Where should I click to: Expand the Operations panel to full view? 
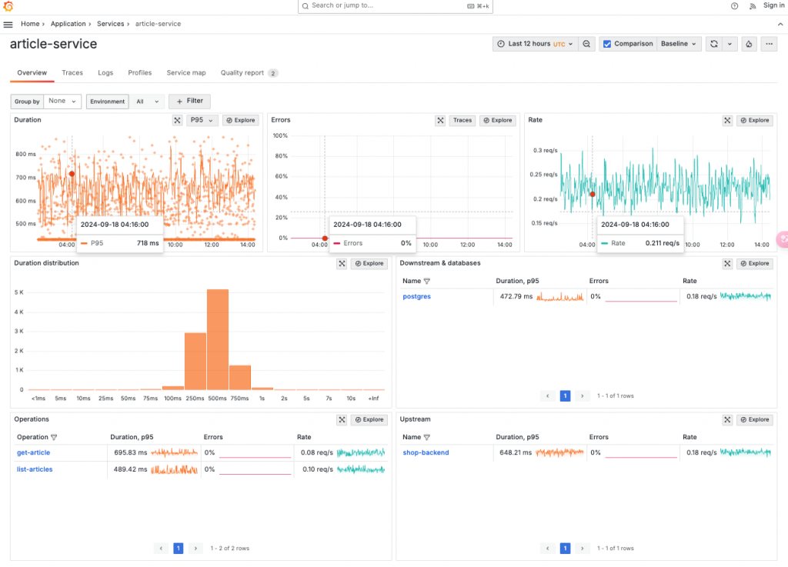(x=342, y=420)
